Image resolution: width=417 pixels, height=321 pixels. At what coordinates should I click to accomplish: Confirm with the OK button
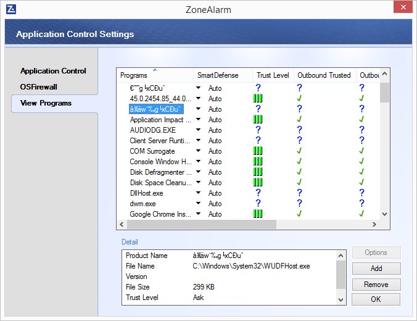[376, 299]
